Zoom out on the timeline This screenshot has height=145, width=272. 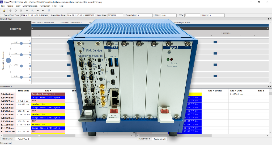click(32, 11)
